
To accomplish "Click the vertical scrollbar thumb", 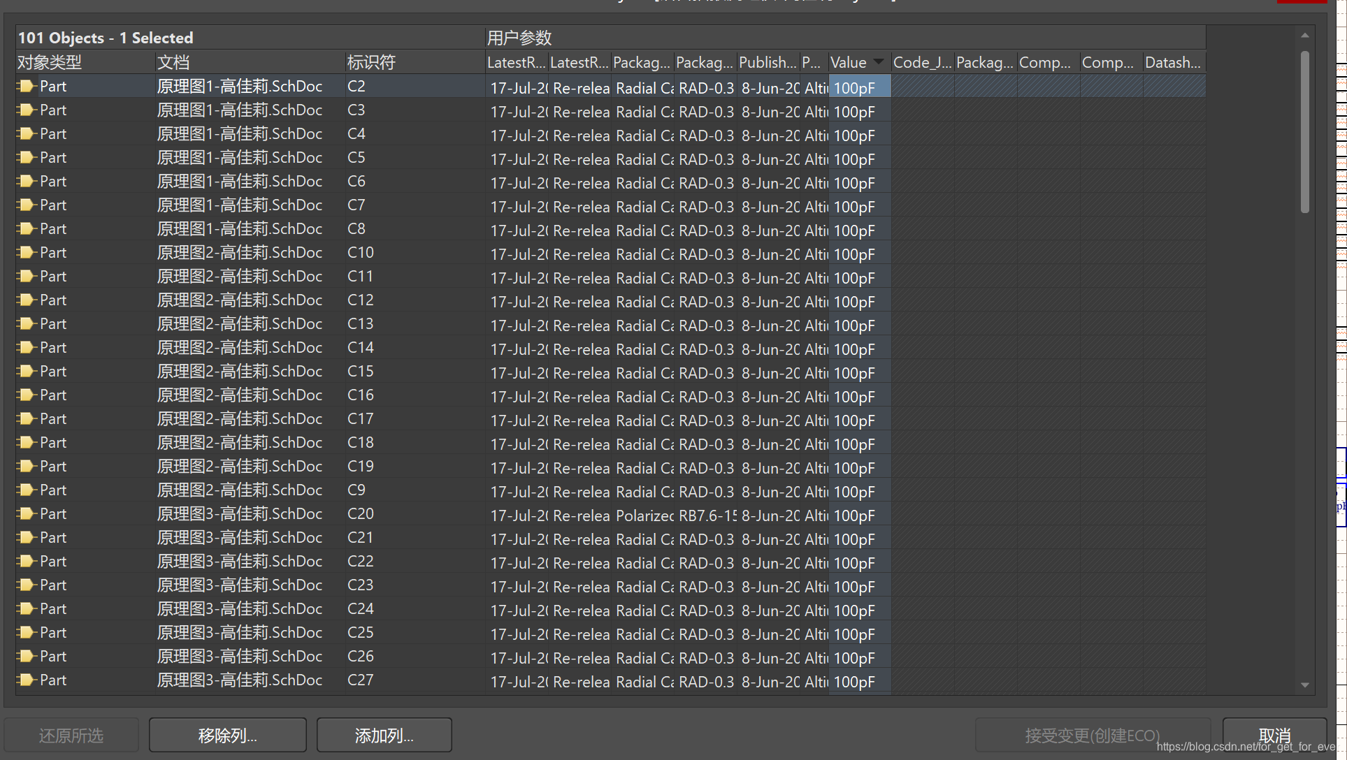I will click(1305, 132).
